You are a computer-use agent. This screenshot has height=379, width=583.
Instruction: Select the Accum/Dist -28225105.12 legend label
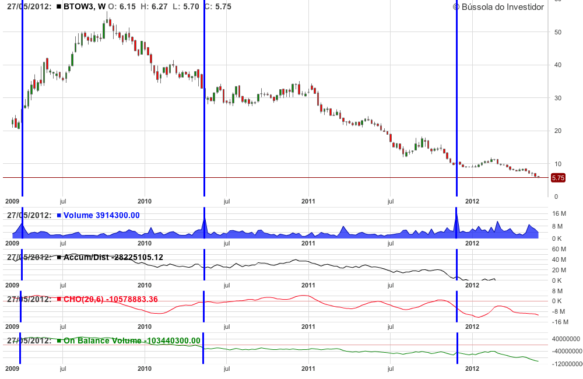(114, 257)
